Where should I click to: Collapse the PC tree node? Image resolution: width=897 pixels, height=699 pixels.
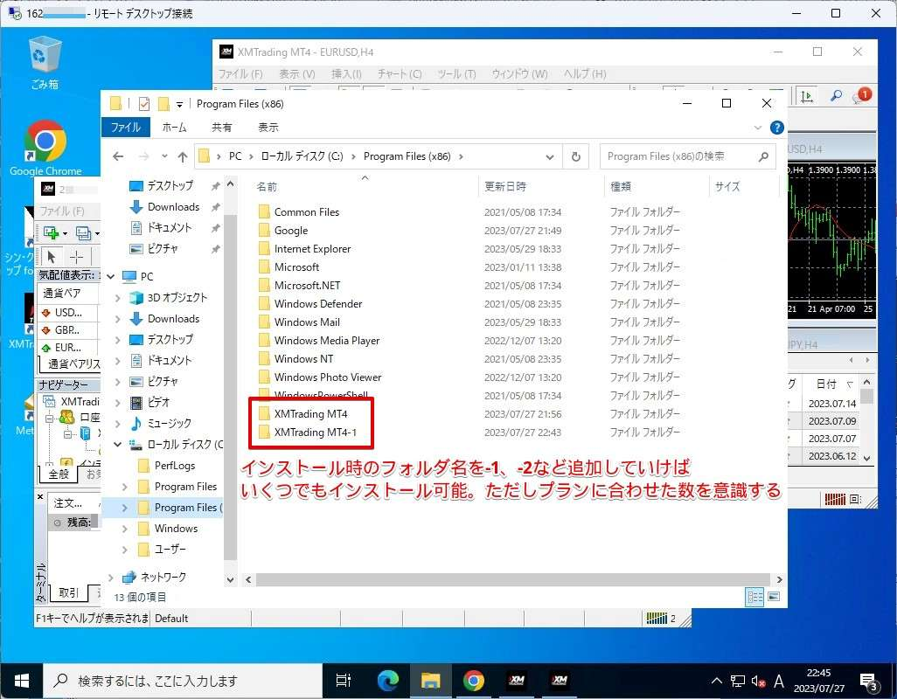[x=112, y=277]
